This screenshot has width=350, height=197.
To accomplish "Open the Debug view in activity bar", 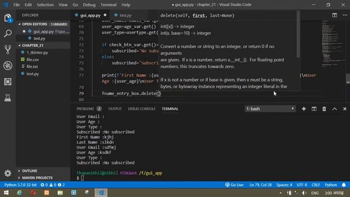I will (8, 66).
